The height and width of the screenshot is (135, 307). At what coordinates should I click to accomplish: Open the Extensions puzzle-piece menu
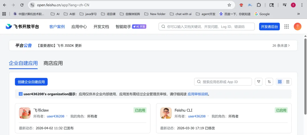coord(259,5)
